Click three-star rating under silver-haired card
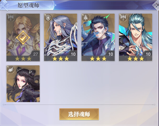 61,59
